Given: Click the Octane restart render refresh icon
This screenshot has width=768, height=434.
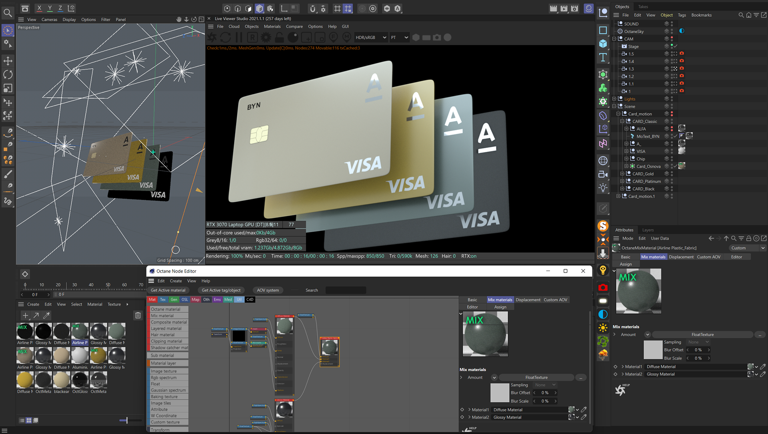Looking at the screenshot, I should pos(225,38).
